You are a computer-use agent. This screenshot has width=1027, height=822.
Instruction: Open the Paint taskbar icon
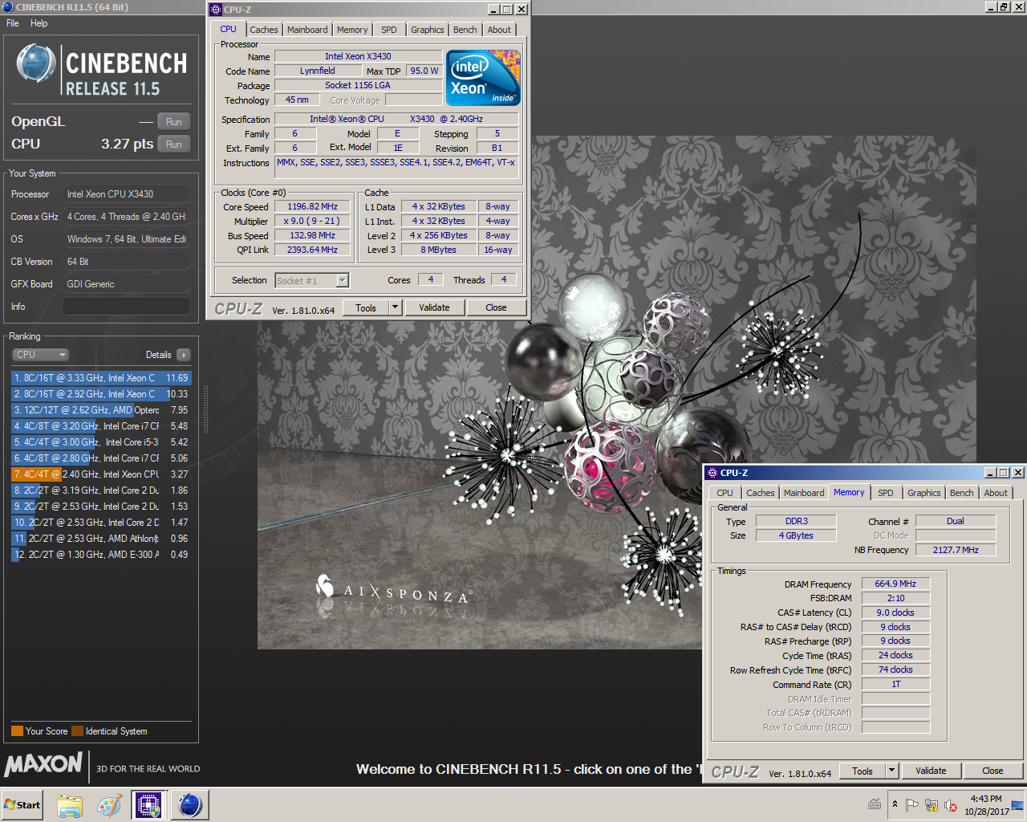click(x=109, y=805)
